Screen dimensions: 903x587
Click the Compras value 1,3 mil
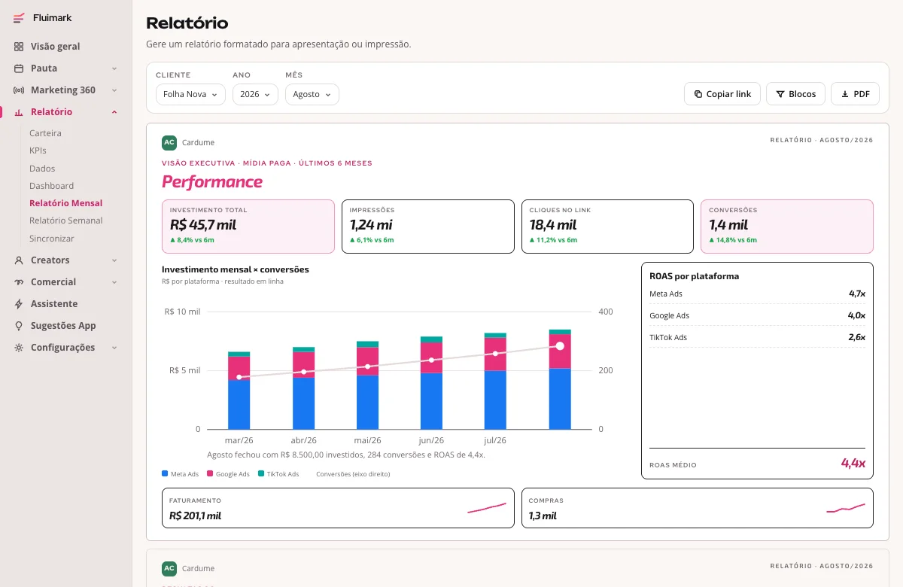[x=543, y=516]
